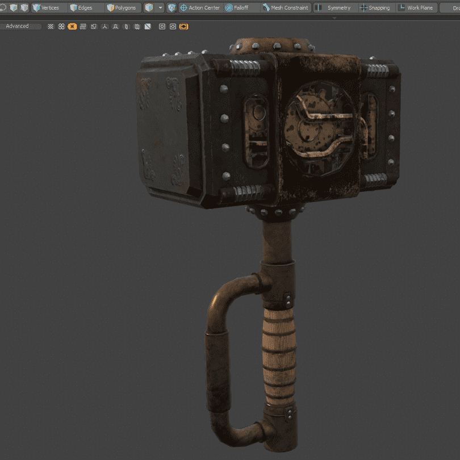Switch to Vertices selection mode
The height and width of the screenshot is (460, 460).
pyautogui.click(x=45, y=8)
